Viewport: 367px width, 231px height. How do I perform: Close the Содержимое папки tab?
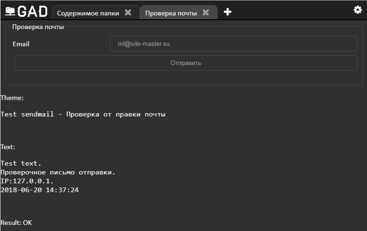[128, 12]
